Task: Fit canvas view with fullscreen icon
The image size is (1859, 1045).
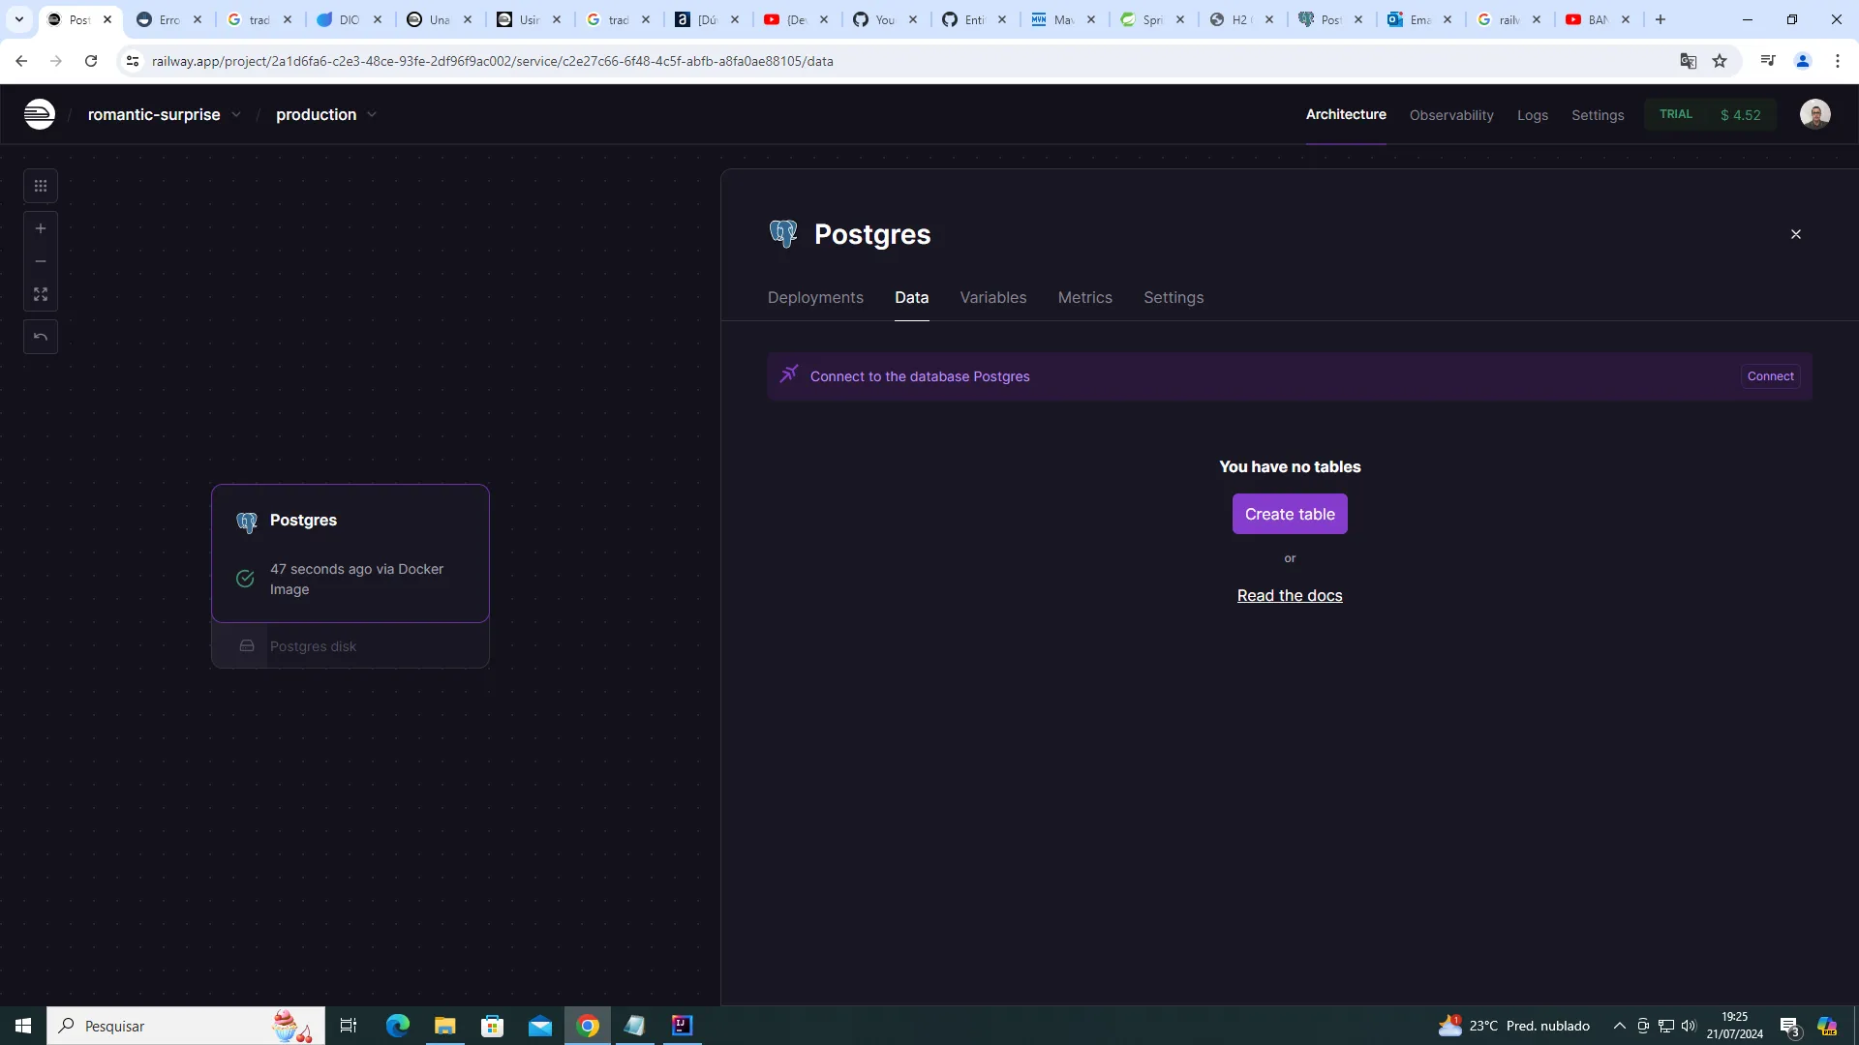Action: (x=41, y=294)
